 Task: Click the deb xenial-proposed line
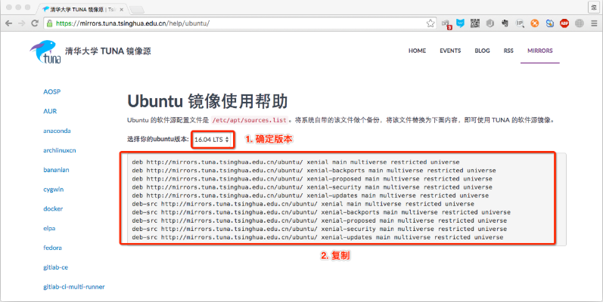pyautogui.click(x=312, y=179)
